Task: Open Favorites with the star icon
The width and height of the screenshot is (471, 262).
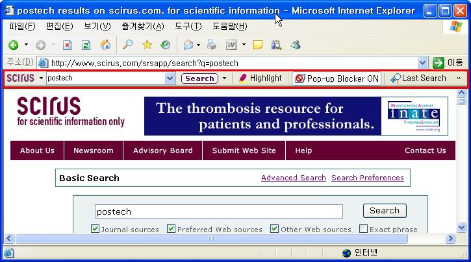Action: click(147, 45)
